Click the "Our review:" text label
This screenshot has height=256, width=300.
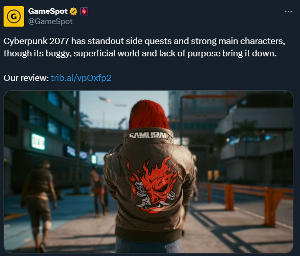point(26,78)
